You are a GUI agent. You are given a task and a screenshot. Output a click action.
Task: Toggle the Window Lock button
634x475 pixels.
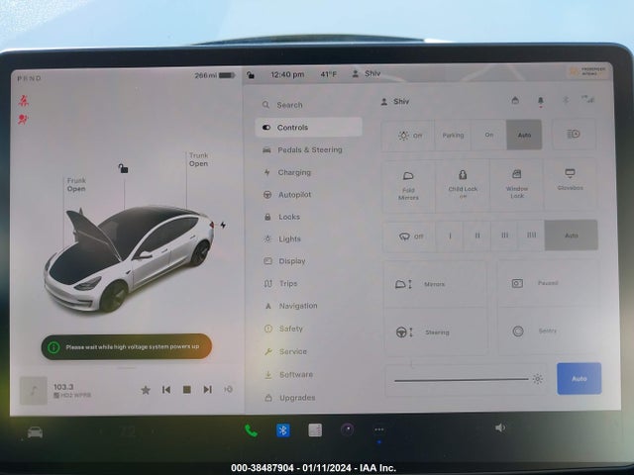tap(517, 185)
